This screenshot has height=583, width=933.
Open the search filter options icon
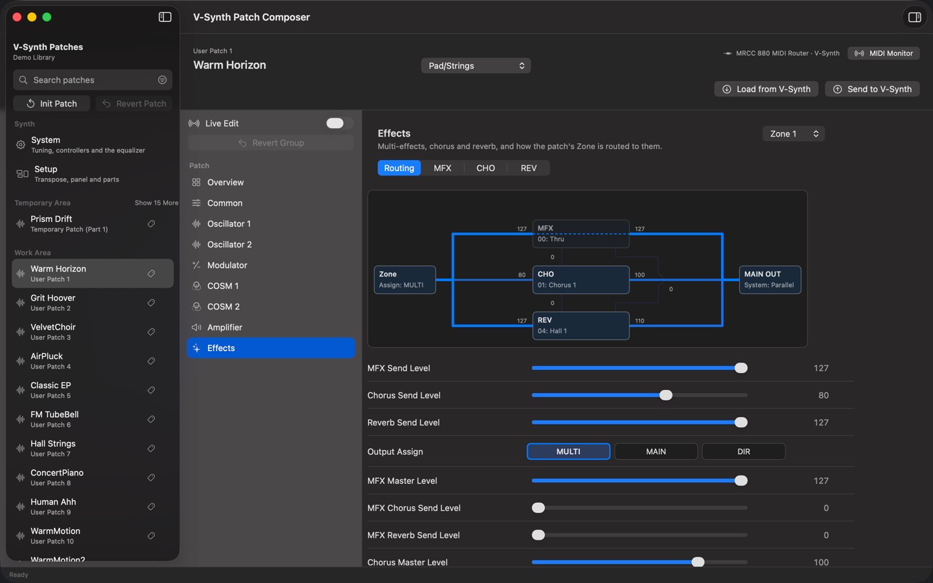click(162, 80)
